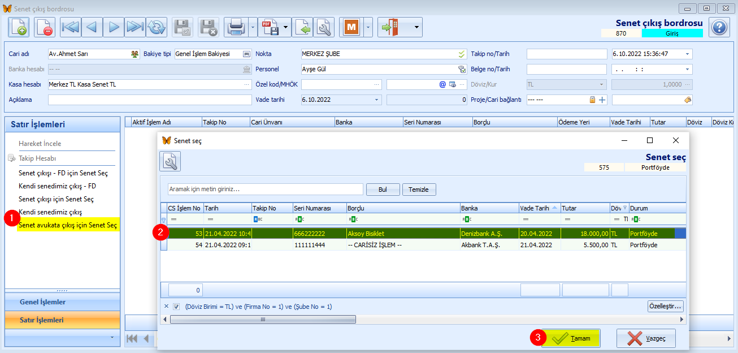Screen dimensions: 738x353
Task: Click the Döv column filter funnel icon
Action: click(625, 208)
